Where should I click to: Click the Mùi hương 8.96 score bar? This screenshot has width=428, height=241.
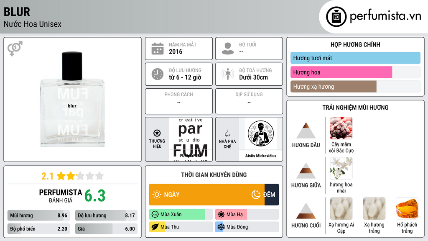point(39,215)
